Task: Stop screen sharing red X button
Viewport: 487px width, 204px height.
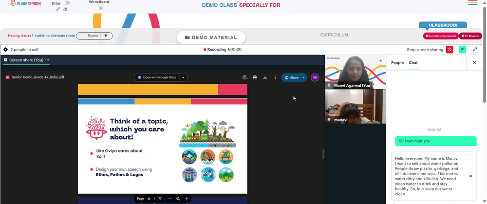Action: coord(450,49)
